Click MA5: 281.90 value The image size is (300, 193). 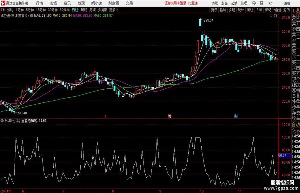tap(43, 16)
